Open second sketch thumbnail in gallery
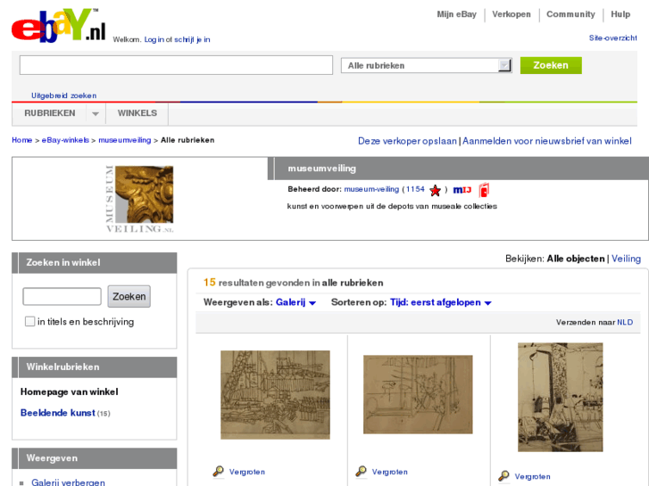649x486 pixels. pos(418,394)
